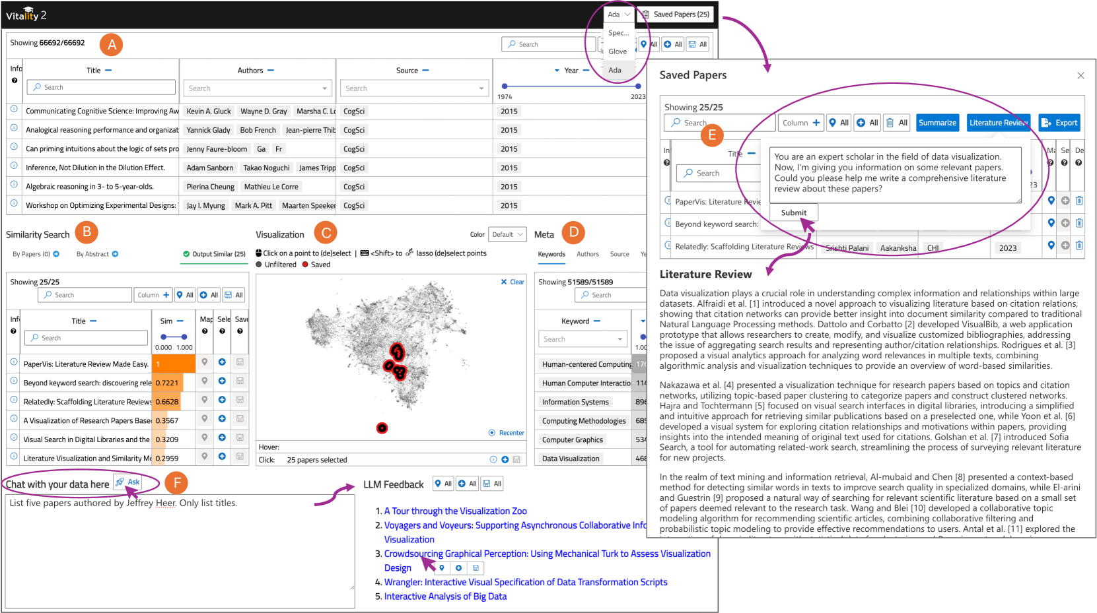Open the Authors tab in Meta panel
This screenshot has width=1097, height=613.
click(x=587, y=254)
